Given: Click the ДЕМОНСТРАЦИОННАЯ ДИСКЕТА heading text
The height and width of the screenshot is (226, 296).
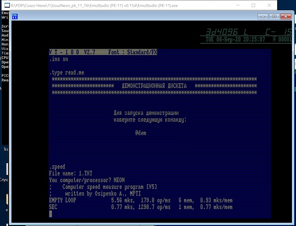Looking at the screenshot, I should pyautogui.click(x=154, y=86).
